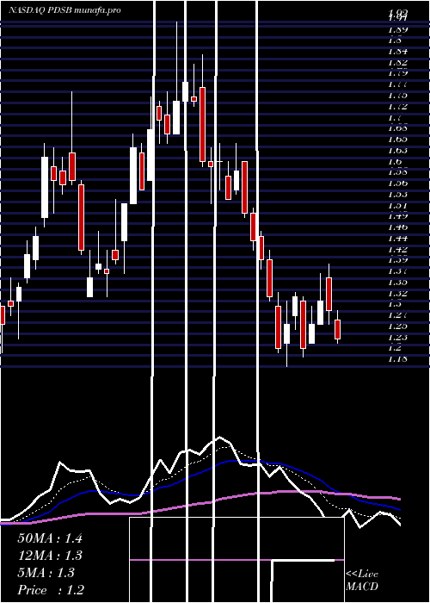Click the 1.37 price axis label
This screenshot has height=603, width=430.
pyautogui.click(x=397, y=271)
